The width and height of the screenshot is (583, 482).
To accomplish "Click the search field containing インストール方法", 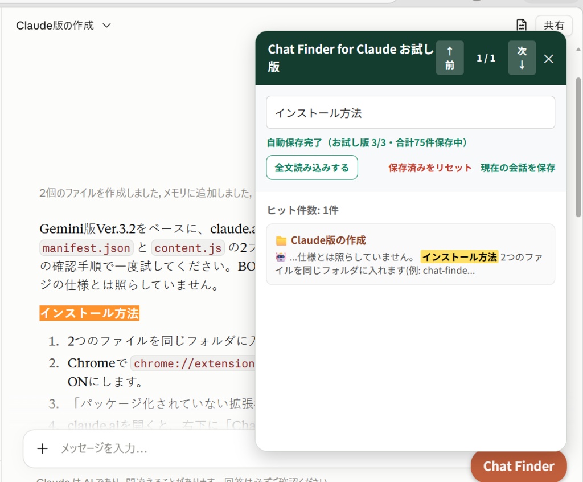I will coord(410,113).
